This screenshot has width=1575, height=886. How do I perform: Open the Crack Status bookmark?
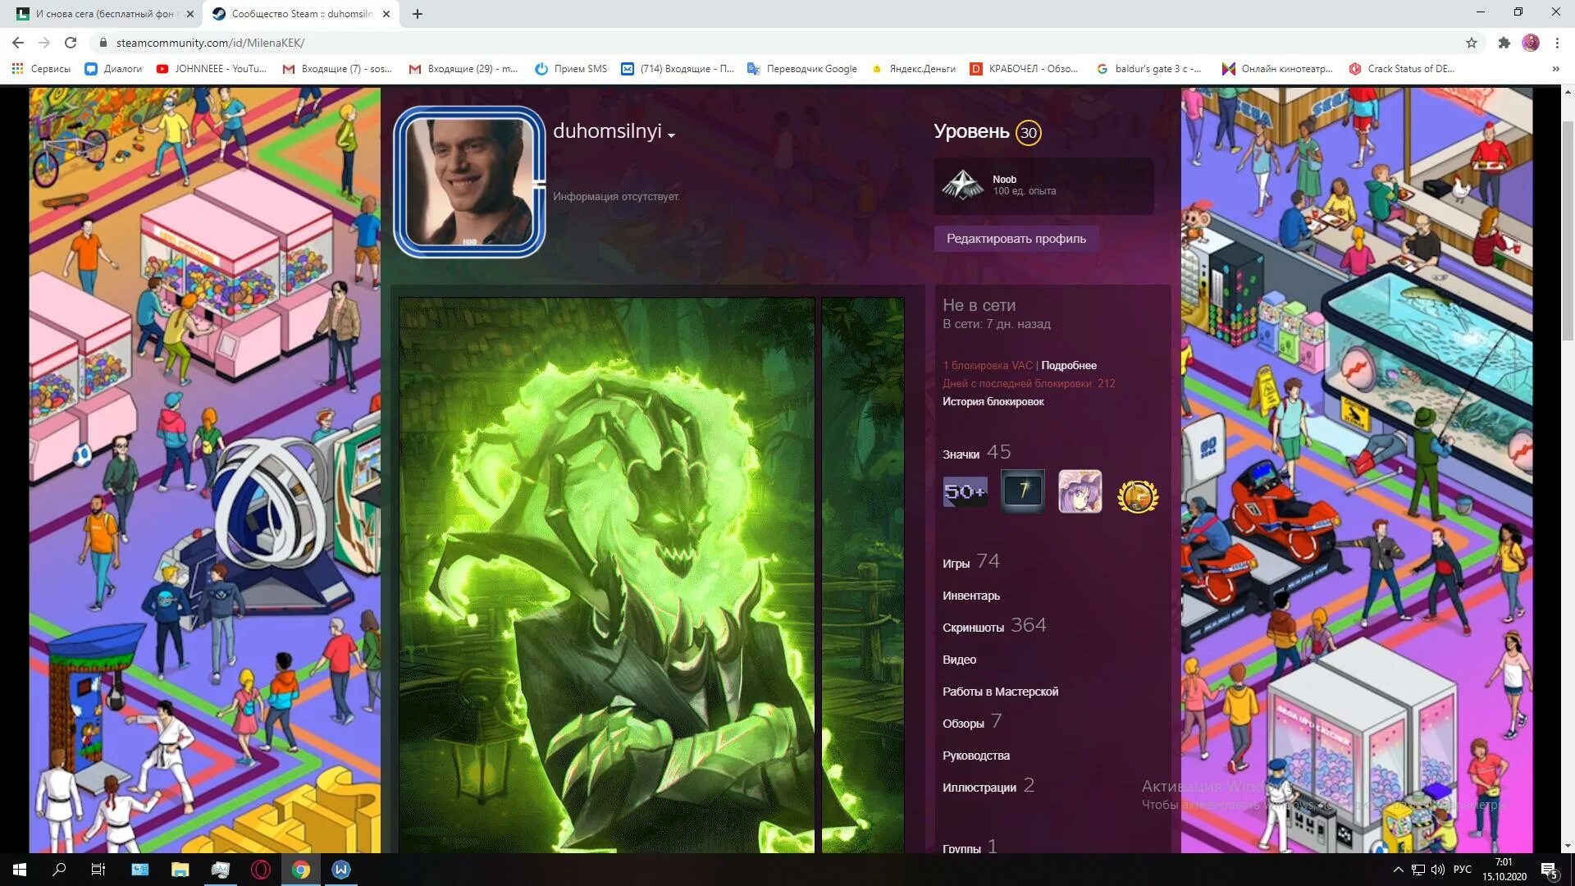coord(1402,69)
